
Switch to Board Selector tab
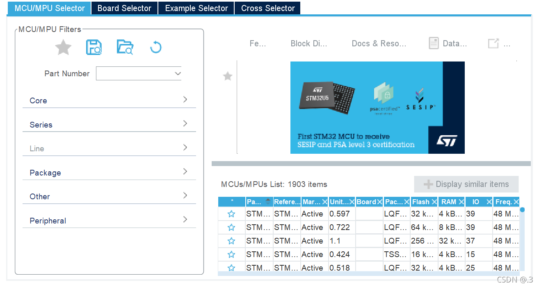[124, 8]
